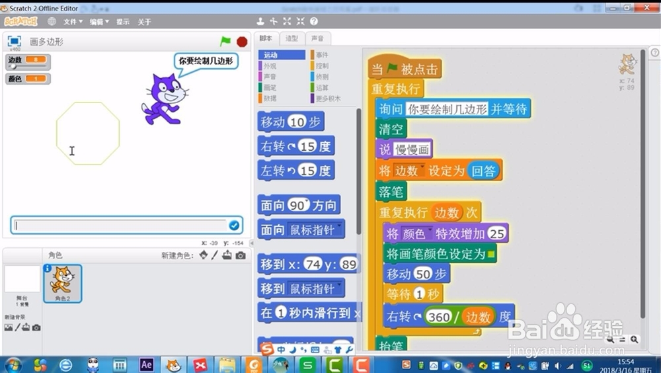Reset scripts area zoom
This screenshot has height=373, width=661.
pos(622,340)
